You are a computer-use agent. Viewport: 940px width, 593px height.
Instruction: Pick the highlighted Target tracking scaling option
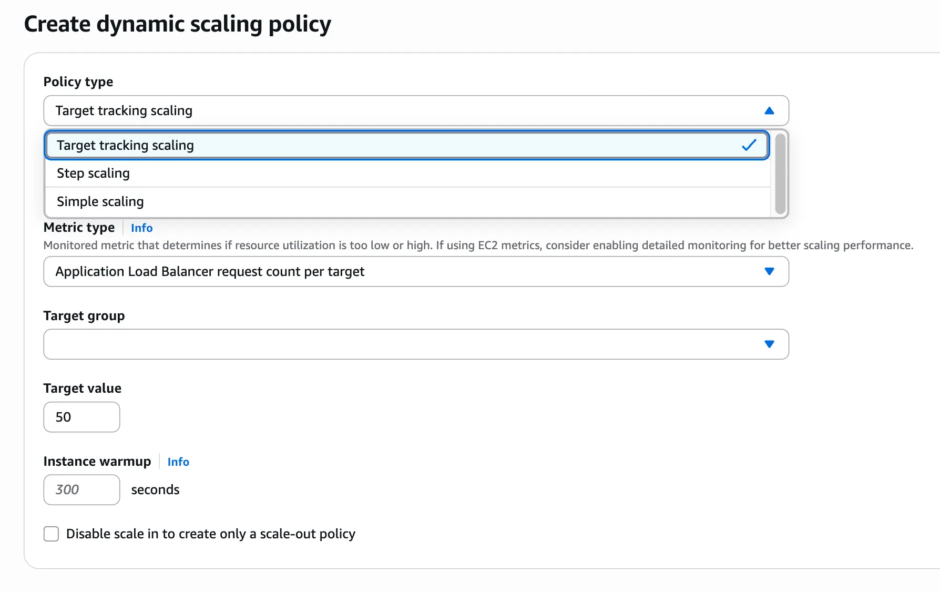[125, 146]
